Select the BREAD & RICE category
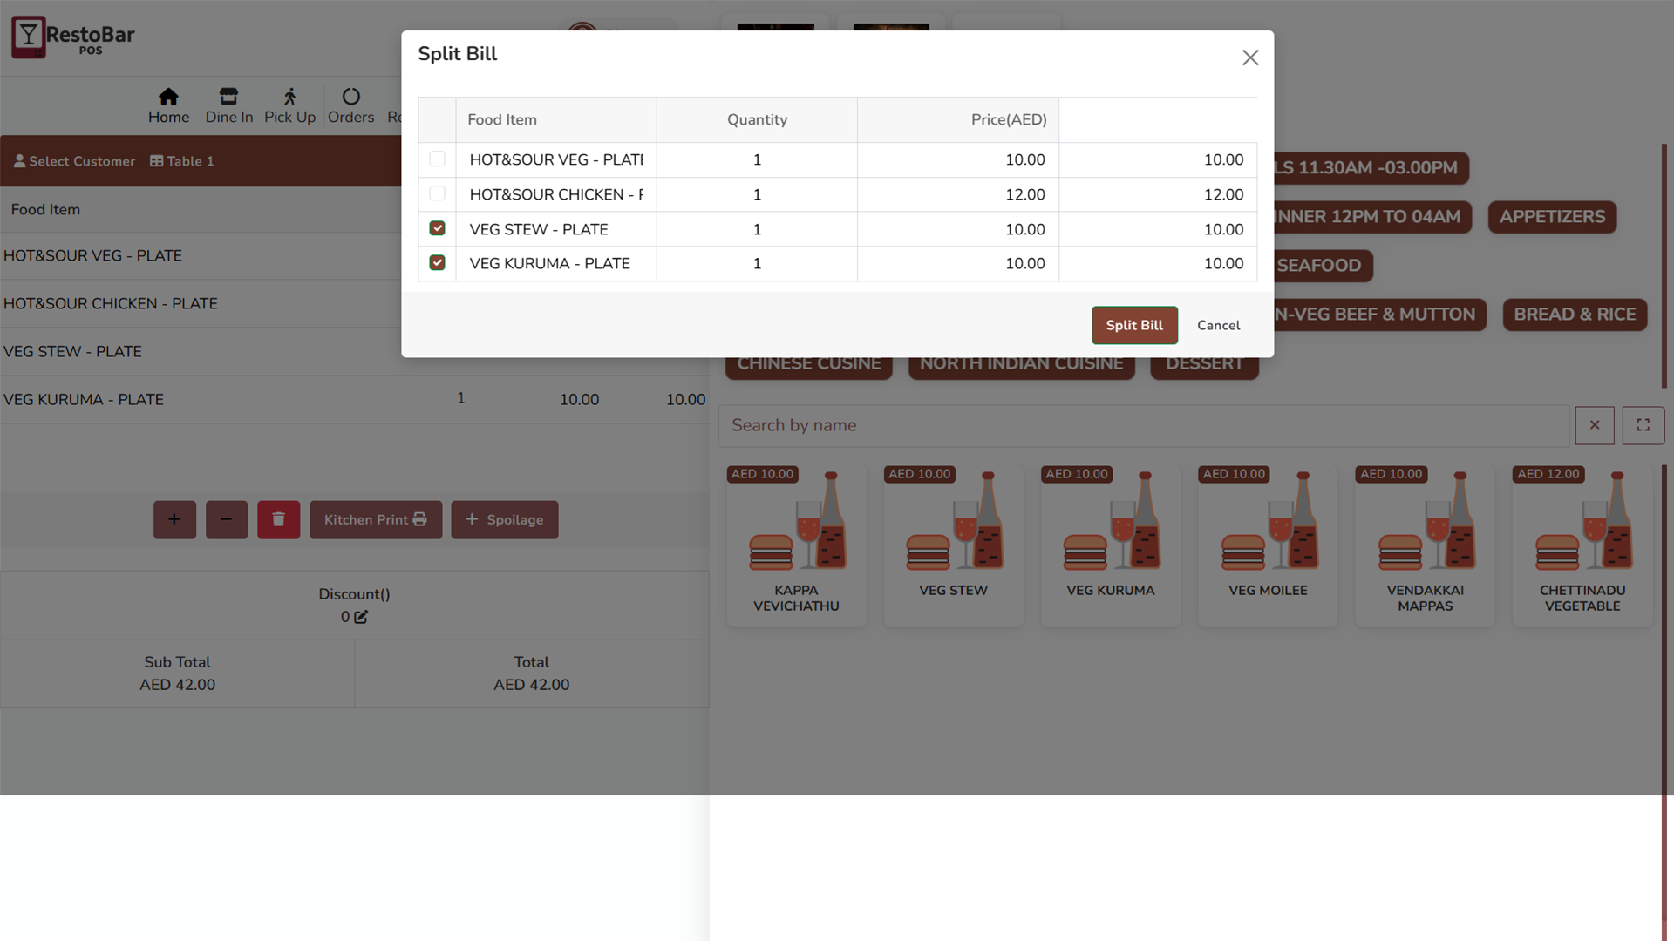1674x941 pixels. pos(1574,315)
